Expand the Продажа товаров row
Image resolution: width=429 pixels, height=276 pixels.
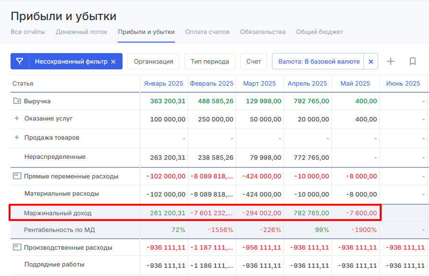(17, 138)
